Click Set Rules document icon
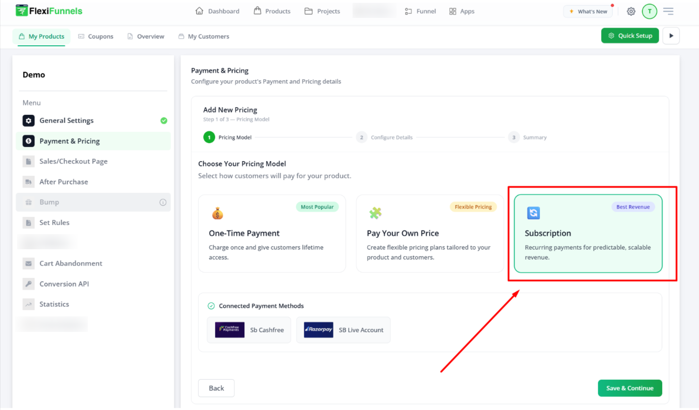Screen dimensions: 699x410 28,222
